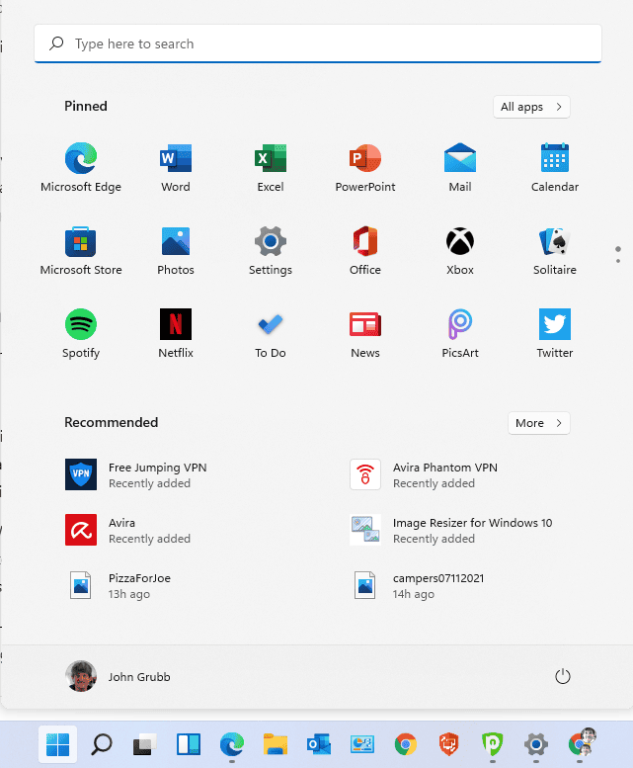Open File Explorer from the taskbar

tap(276, 744)
